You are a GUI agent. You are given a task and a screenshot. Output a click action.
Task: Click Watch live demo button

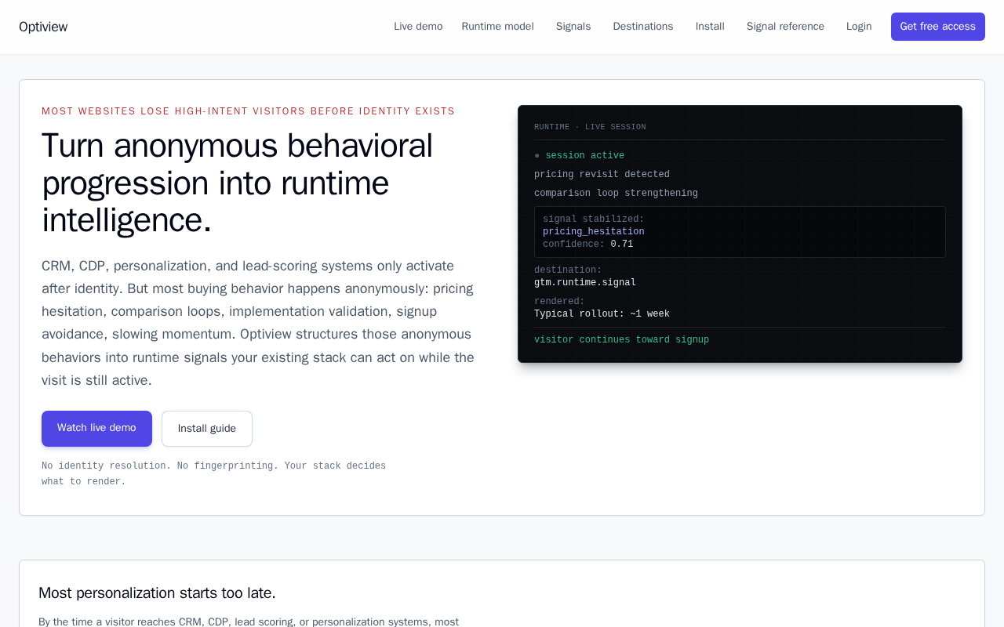point(96,429)
